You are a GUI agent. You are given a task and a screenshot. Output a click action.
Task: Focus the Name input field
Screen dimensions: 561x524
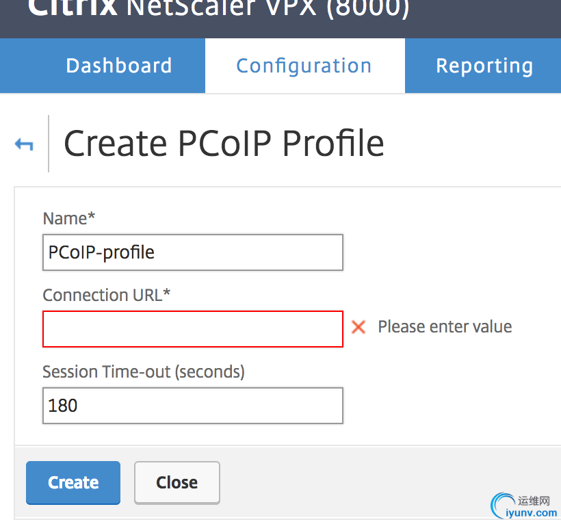click(192, 252)
